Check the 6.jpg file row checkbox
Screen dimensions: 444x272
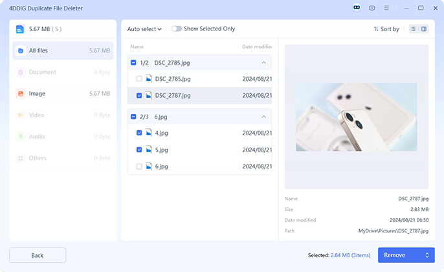click(x=139, y=166)
